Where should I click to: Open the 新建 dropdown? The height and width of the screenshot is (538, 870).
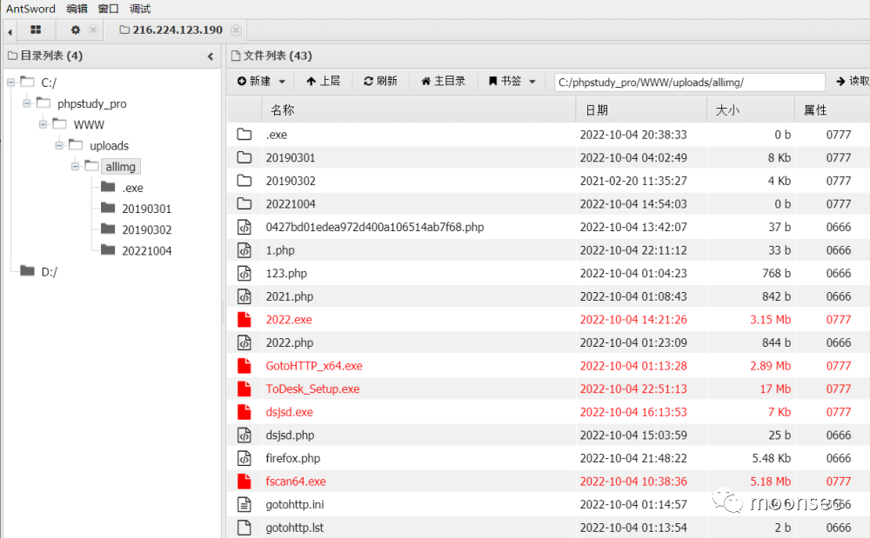click(x=261, y=82)
